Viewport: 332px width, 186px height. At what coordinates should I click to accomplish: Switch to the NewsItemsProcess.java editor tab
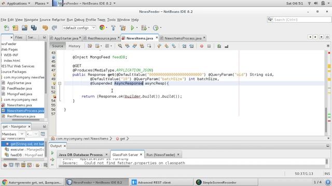pyautogui.click(x=183, y=38)
